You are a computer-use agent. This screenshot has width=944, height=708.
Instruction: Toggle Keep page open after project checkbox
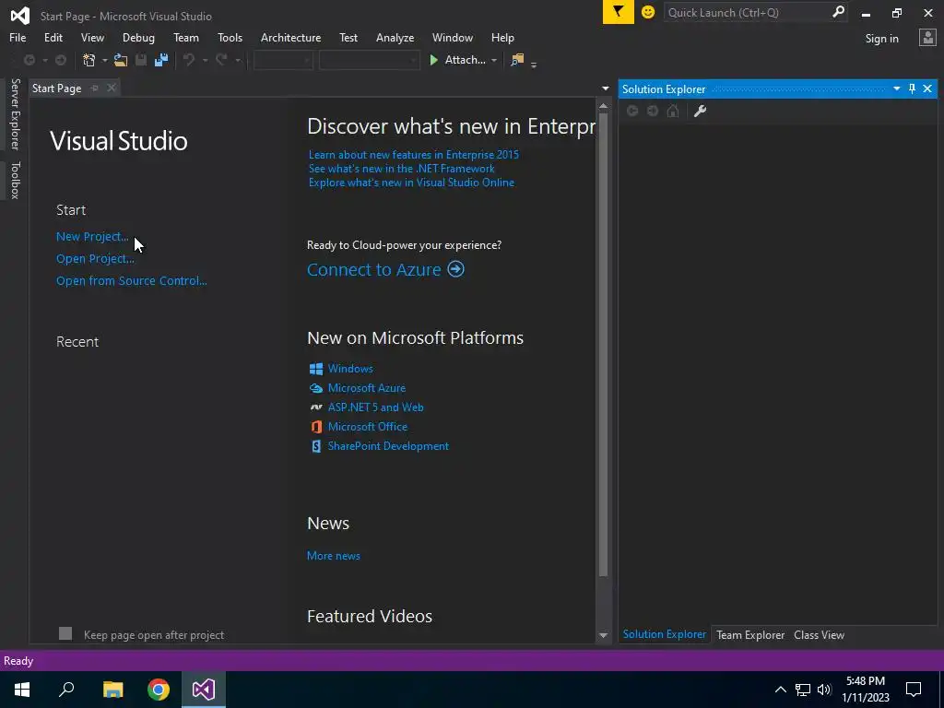65,633
